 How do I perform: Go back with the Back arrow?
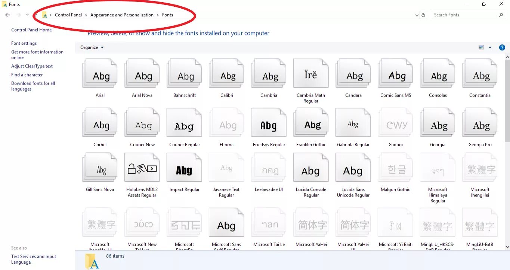[x=7, y=15]
